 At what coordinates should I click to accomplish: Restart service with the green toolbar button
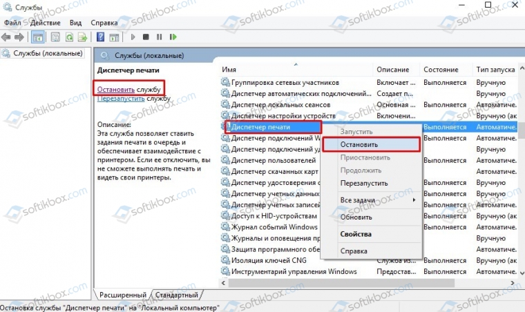[x=173, y=37]
